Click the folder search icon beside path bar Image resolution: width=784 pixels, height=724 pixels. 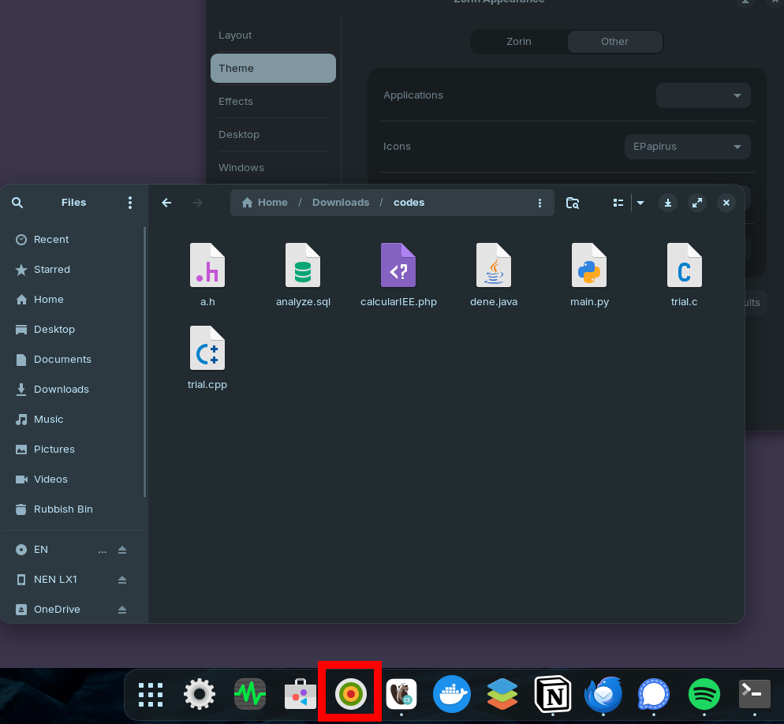573,203
